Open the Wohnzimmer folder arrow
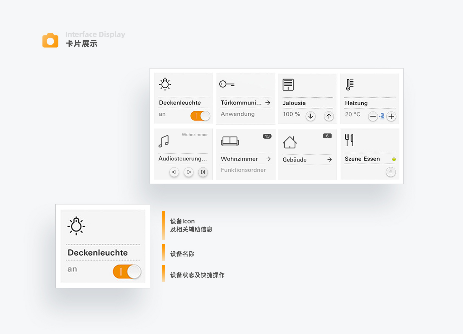463x334 pixels. [x=268, y=159]
